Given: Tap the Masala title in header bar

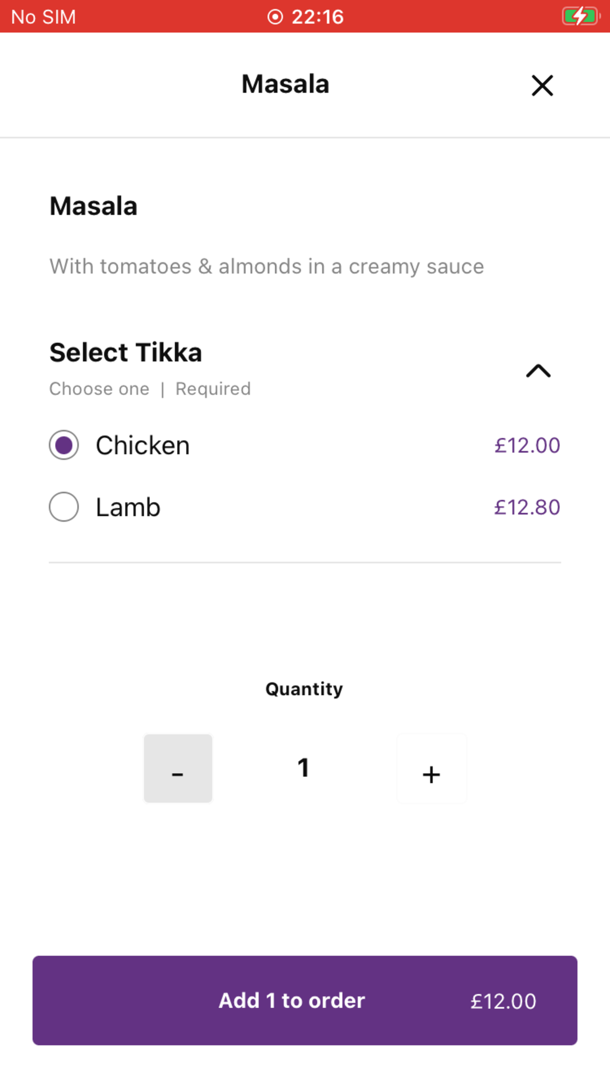Looking at the screenshot, I should click(285, 84).
